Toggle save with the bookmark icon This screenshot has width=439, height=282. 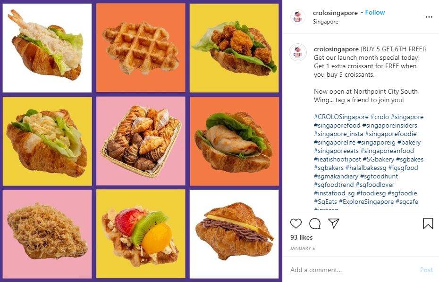coord(427,223)
